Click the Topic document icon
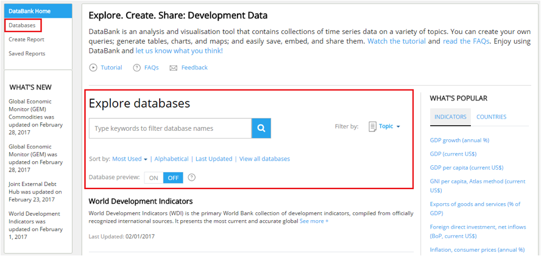541x256 pixels. pyautogui.click(x=372, y=126)
